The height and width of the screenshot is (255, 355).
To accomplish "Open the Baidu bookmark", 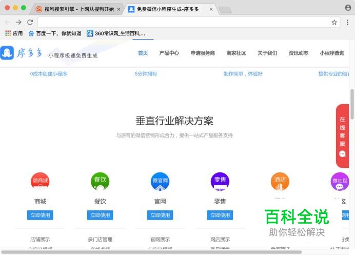I will coord(54,33).
